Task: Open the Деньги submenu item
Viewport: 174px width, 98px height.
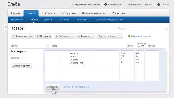Action: click(48, 20)
